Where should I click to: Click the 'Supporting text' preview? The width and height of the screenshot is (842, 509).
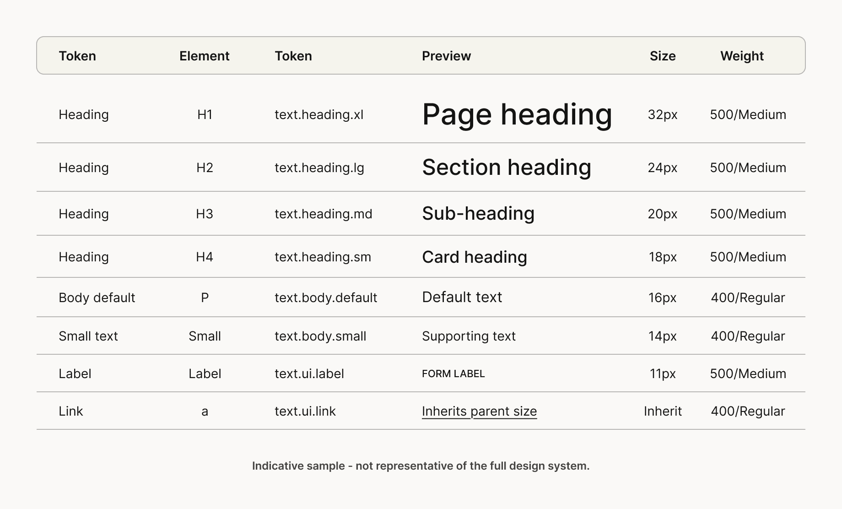469,336
